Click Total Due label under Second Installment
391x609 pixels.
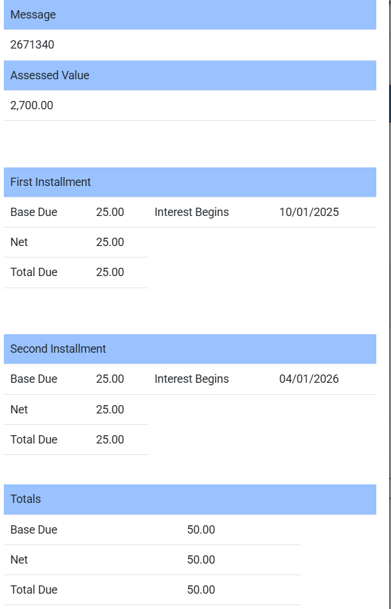(34, 440)
